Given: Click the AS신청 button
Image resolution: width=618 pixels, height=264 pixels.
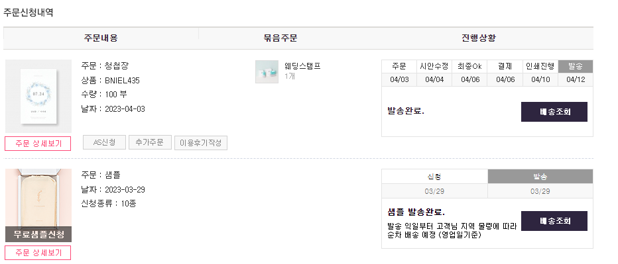Looking at the screenshot, I should coord(105,142).
